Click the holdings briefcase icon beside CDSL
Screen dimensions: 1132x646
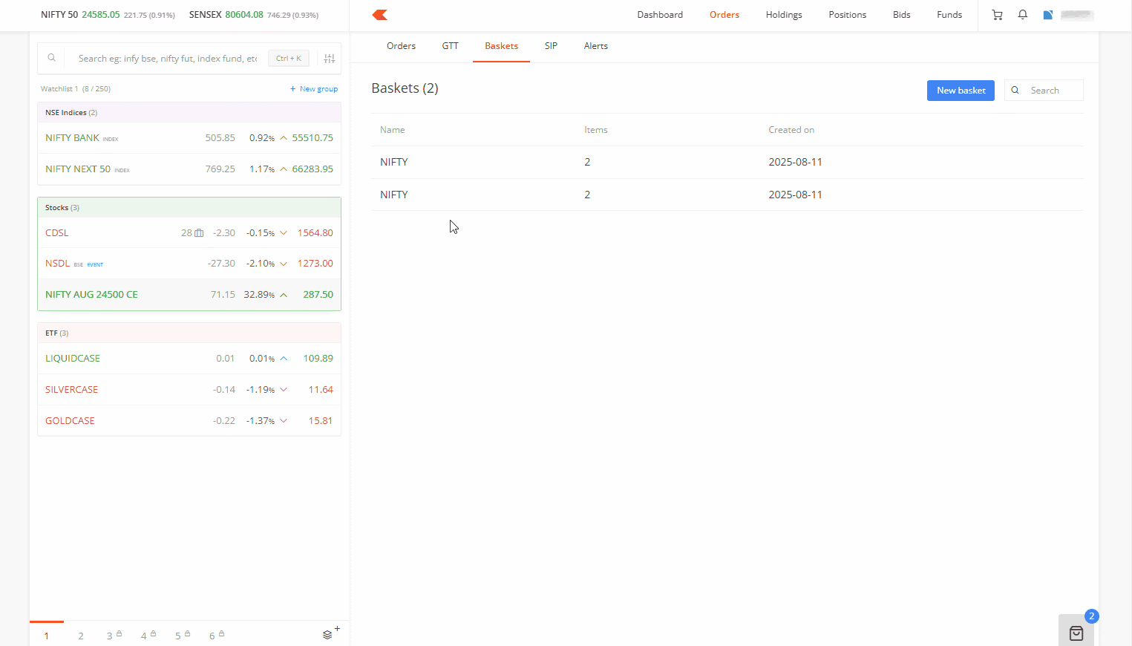[199, 233]
